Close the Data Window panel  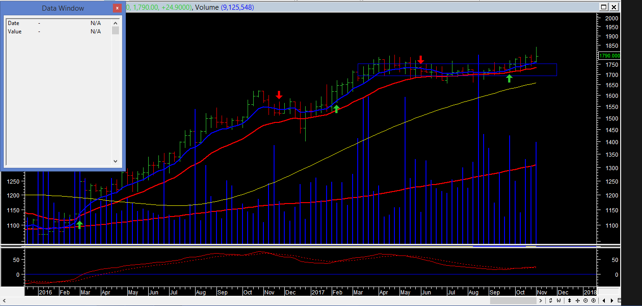117,8
